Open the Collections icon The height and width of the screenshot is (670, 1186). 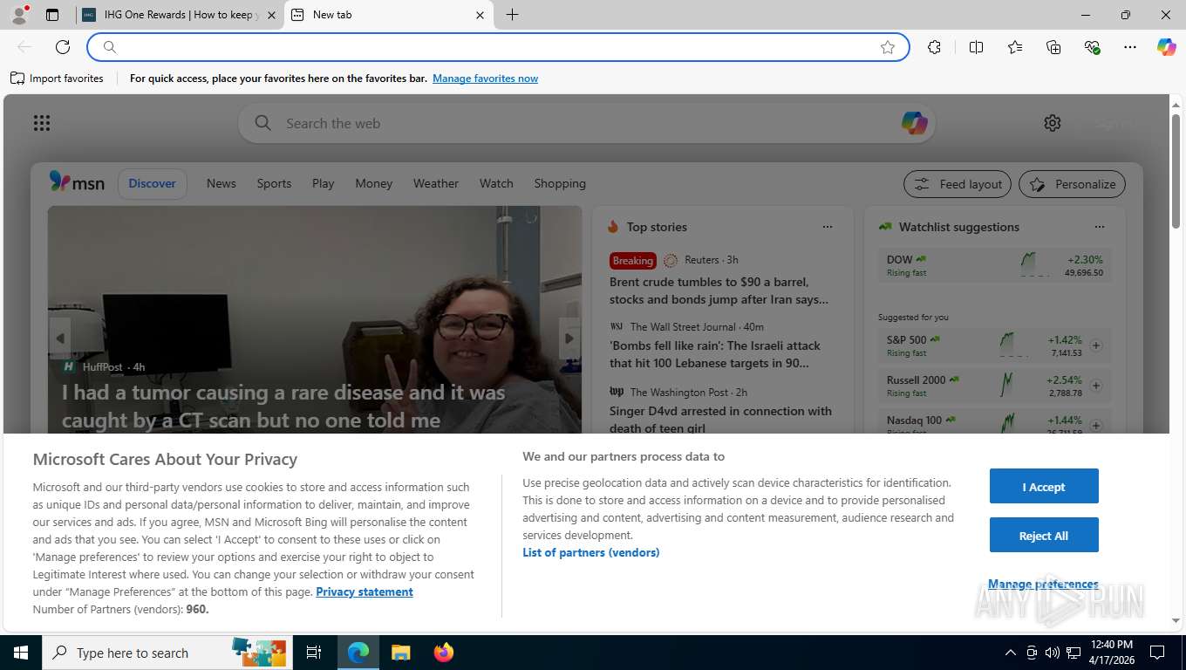pyautogui.click(x=1053, y=47)
